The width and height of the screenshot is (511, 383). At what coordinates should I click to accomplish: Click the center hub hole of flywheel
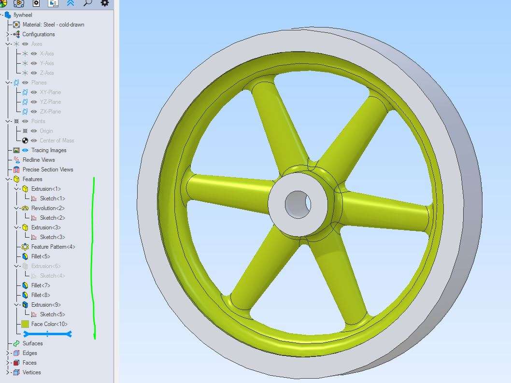[298, 205]
